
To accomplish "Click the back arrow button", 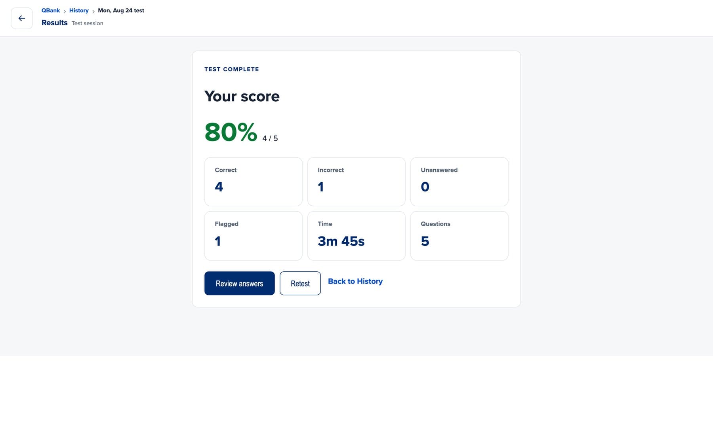I will (22, 18).
